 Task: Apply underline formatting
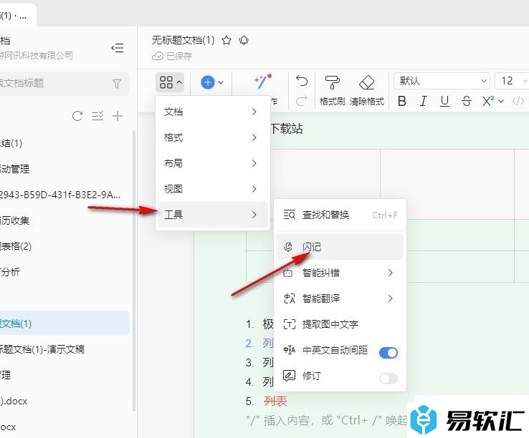pos(445,102)
